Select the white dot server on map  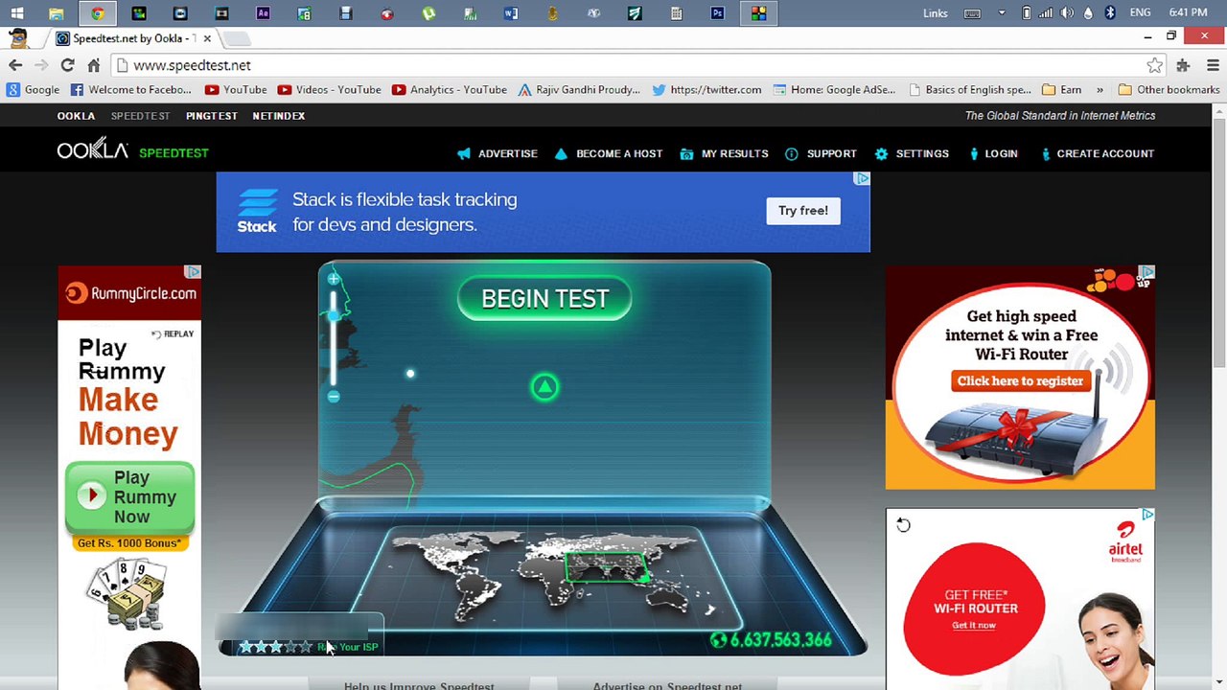click(410, 374)
